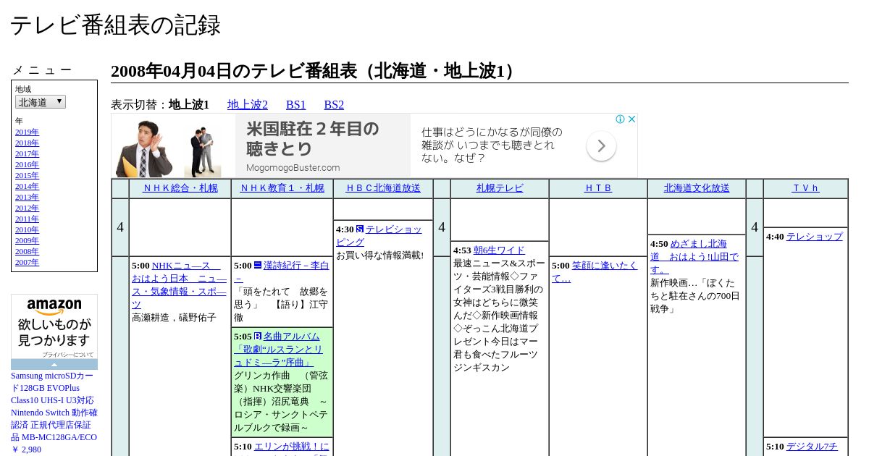Open the 2013年 archive link

coord(27,198)
